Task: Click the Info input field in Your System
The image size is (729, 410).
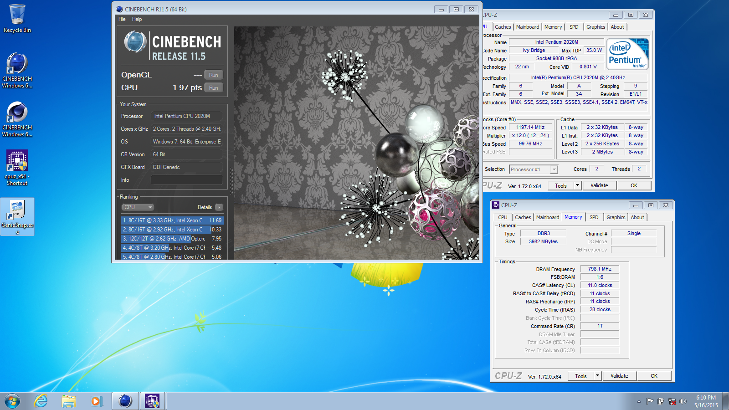Action: (x=187, y=180)
